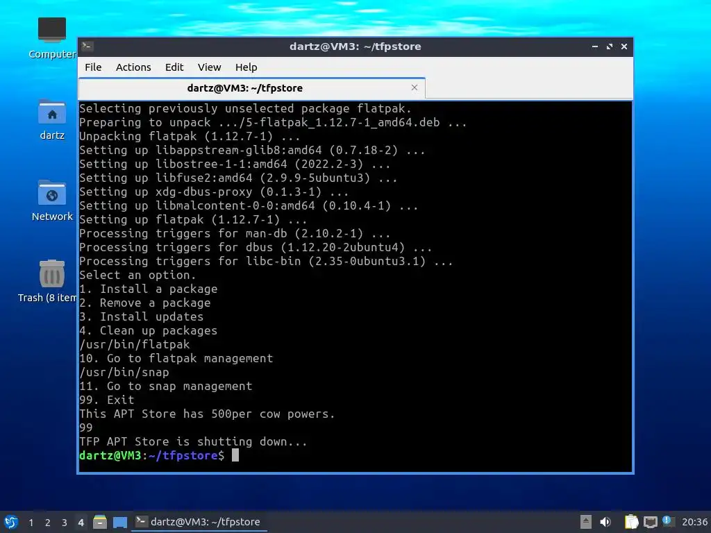Image resolution: width=711 pixels, height=533 pixels.
Task: Click the show desktop taskbar icon
Action: (x=120, y=522)
